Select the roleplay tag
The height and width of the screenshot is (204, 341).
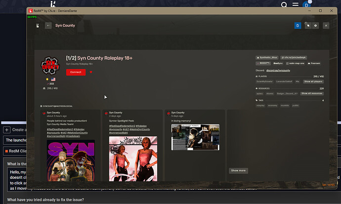coord(260,105)
